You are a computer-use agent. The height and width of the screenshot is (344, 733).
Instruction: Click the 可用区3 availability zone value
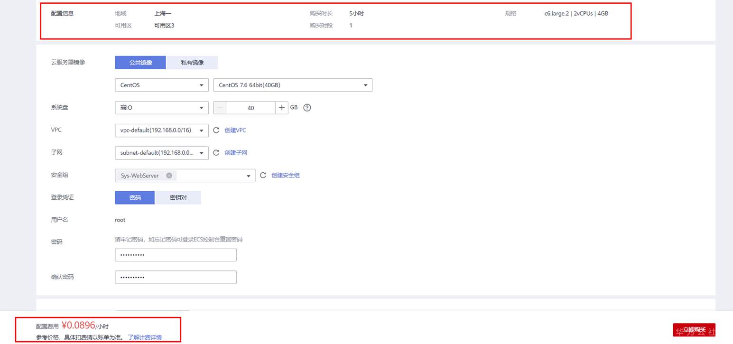(x=164, y=26)
